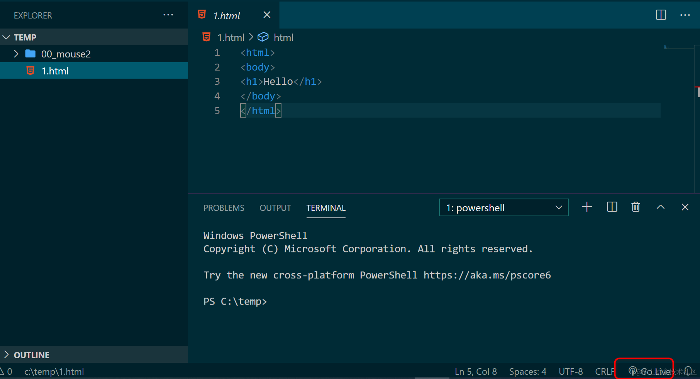Select 1.html in the Explorer tree
The image size is (700, 379).
(94, 71)
